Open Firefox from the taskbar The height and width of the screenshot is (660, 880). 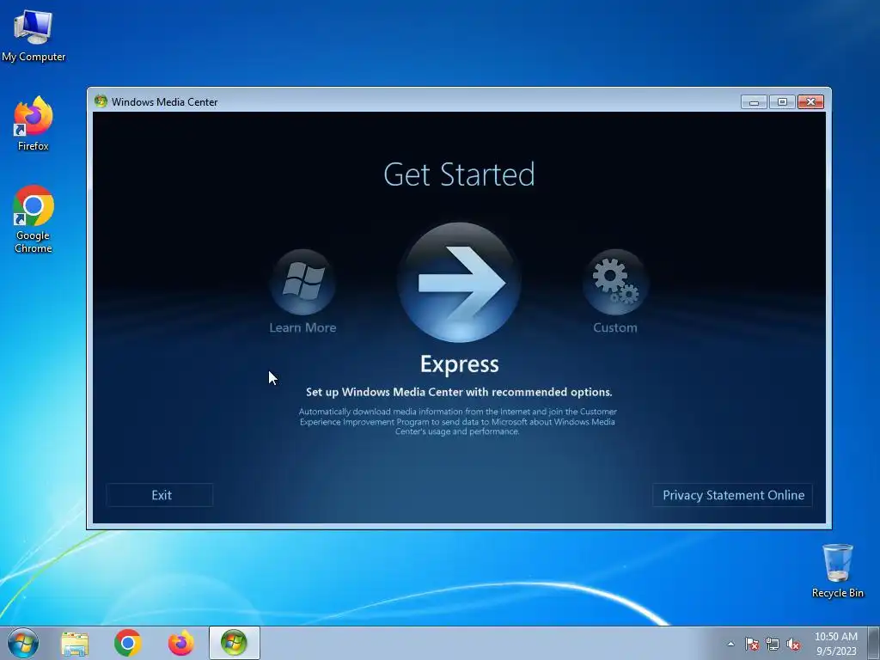180,643
